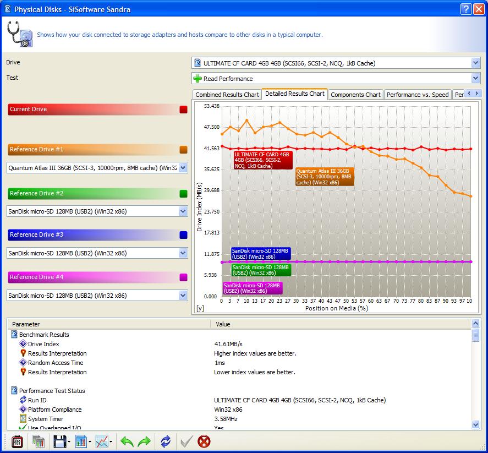The height and width of the screenshot is (453, 488).
Task: Open the save icon's dropdown arrow
Action: (x=69, y=441)
